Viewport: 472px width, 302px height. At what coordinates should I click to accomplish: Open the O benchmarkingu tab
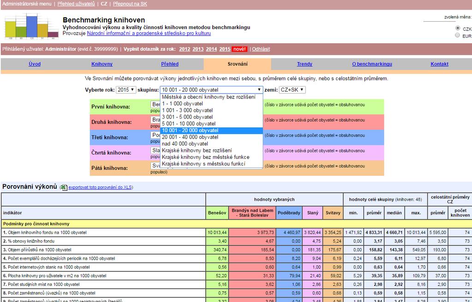click(x=372, y=64)
